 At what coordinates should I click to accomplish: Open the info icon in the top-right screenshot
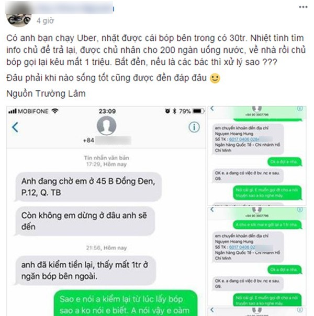(x=300, y=109)
